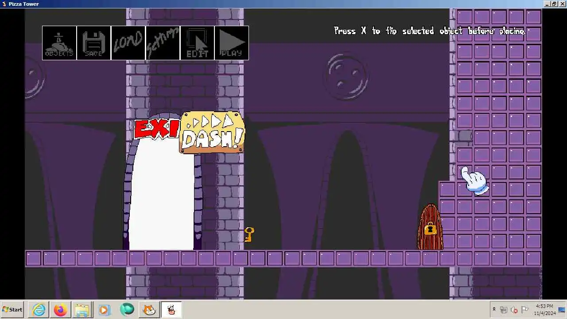Open the OBJECTS palette in the editor

click(x=59, y=43)
